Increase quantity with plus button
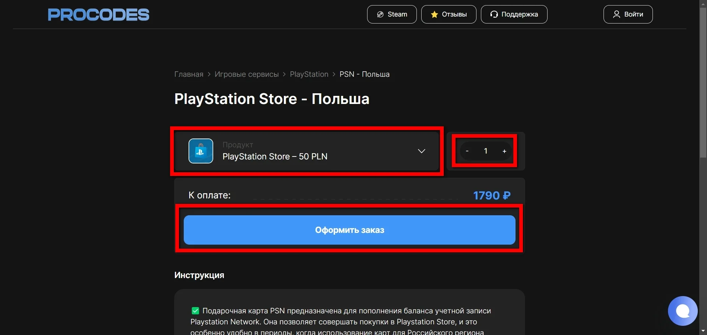The width and height of the screenshot is (707, 335). (504, 151)
